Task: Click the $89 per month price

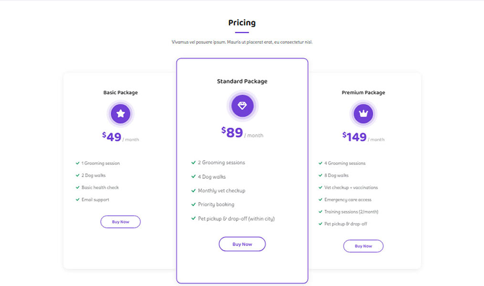Action: [242, 133]
